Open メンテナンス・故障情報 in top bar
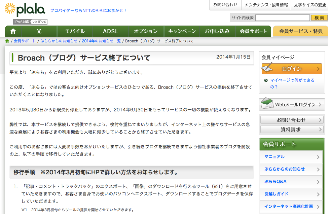This screenshot has height=214, width=328. tap(266, 5)
